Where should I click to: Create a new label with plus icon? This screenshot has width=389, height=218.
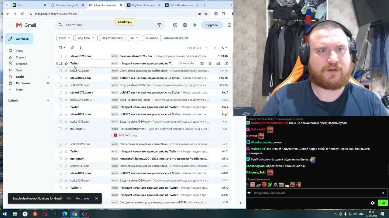click(48, 101)
